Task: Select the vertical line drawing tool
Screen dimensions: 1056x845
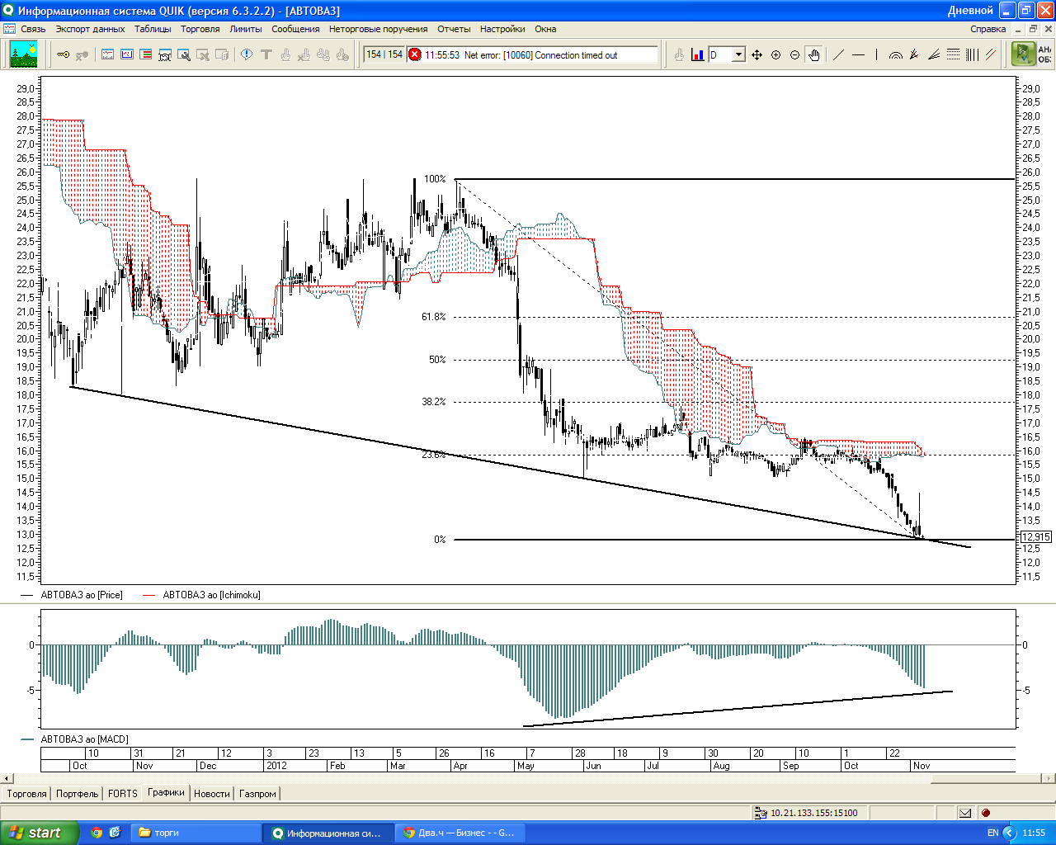Action: pos(876,55)
